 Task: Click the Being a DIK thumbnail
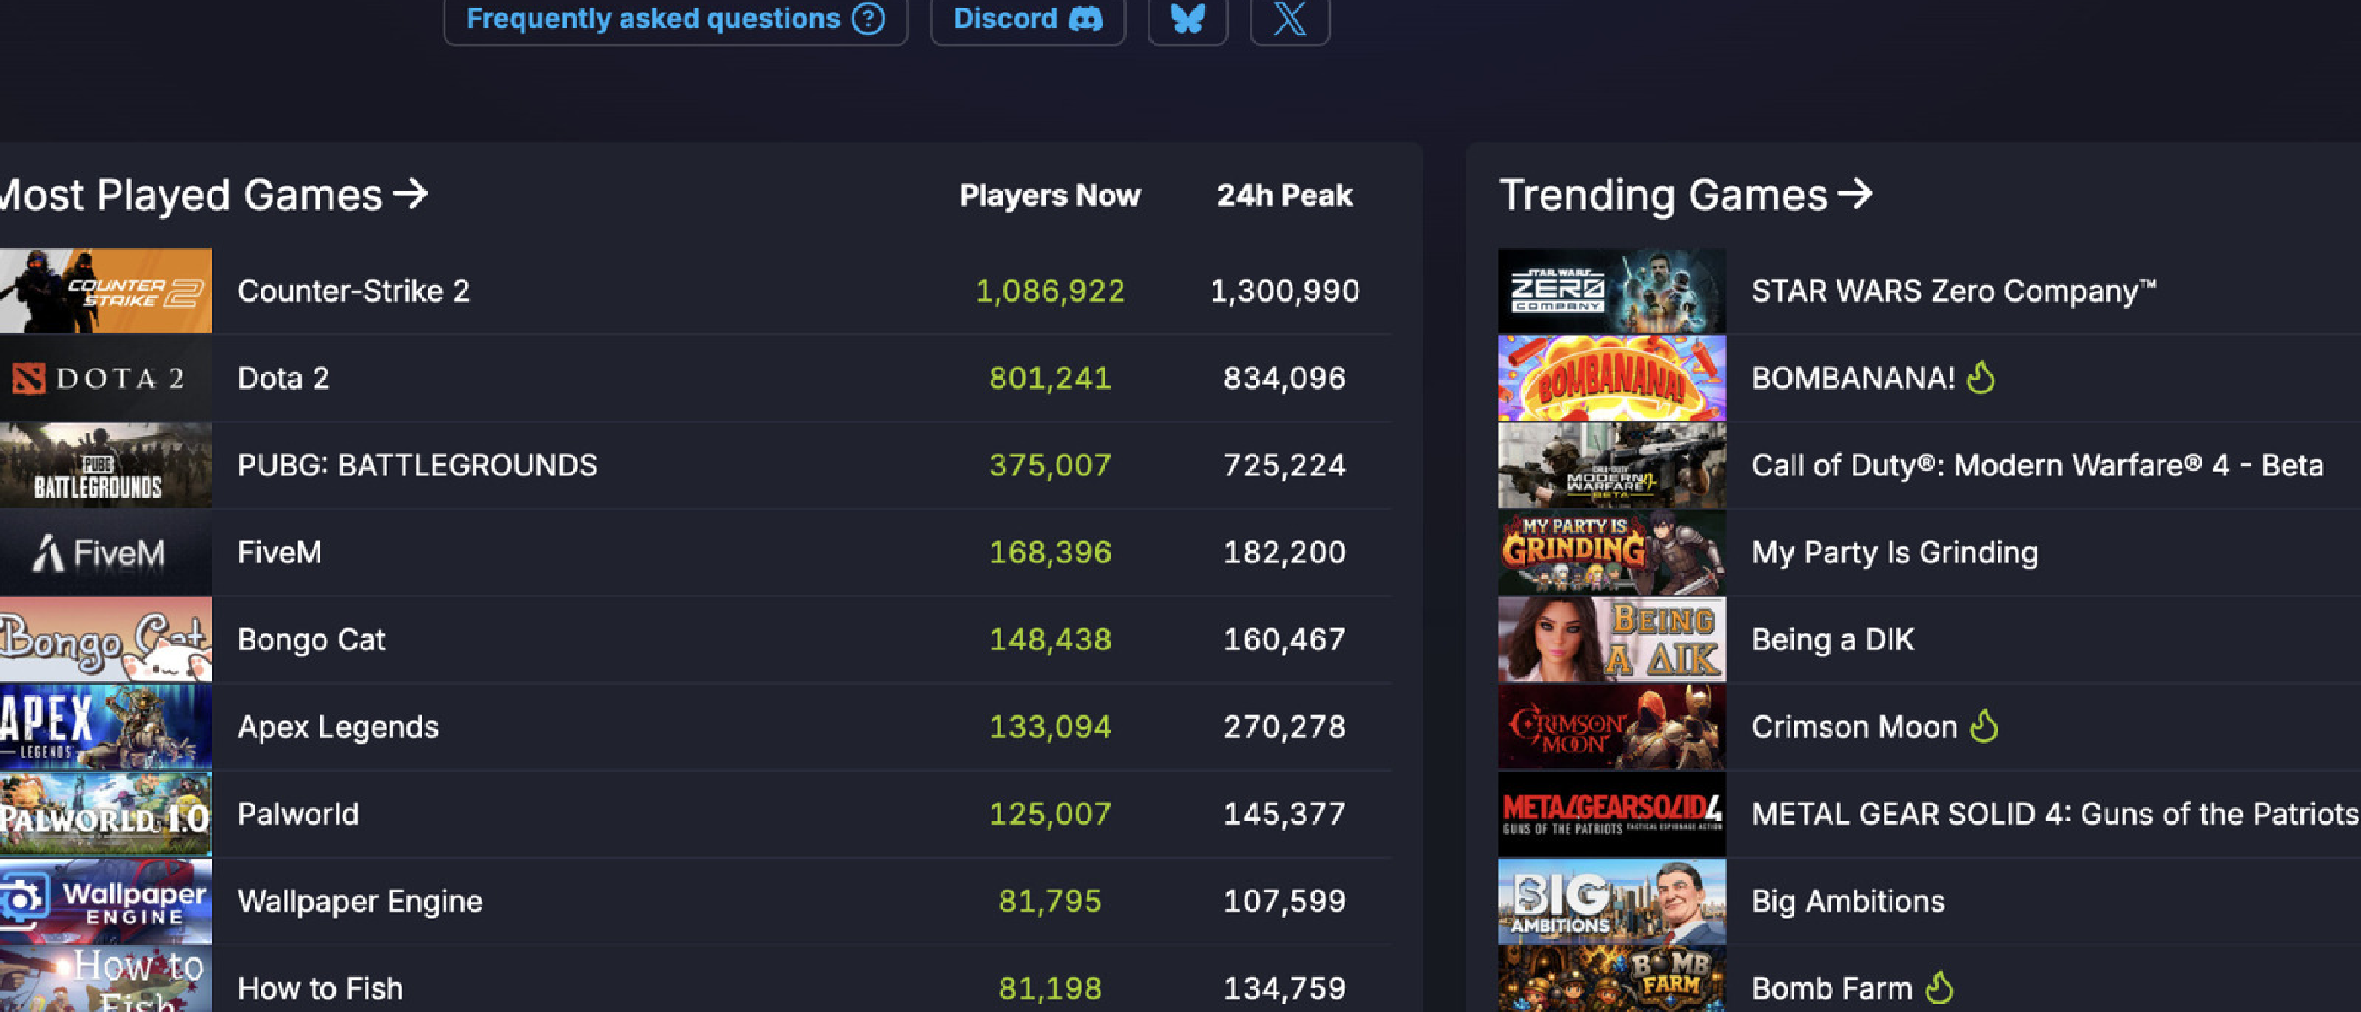pyautogui.click(x=1611, y=639)
